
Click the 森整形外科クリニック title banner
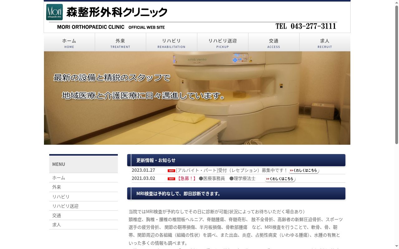point(117,12)
